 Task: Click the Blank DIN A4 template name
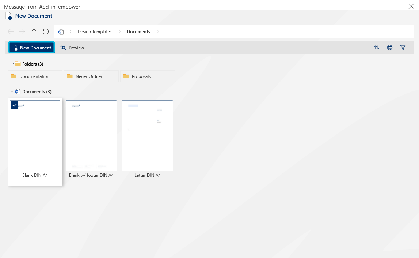click(35, 175)
